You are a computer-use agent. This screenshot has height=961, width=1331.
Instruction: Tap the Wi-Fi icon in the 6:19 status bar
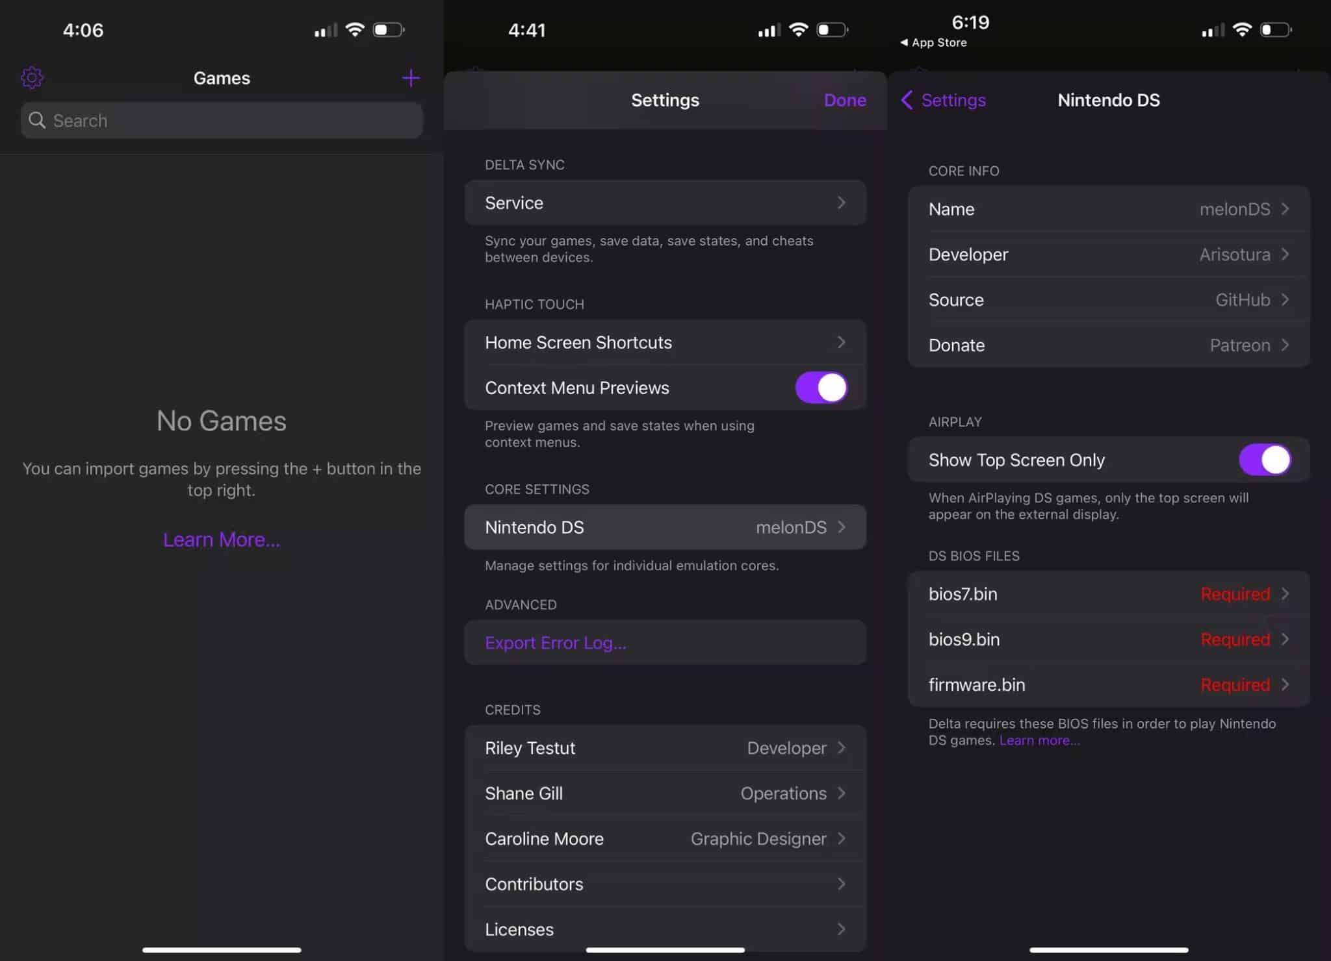tap(1242, 30)
